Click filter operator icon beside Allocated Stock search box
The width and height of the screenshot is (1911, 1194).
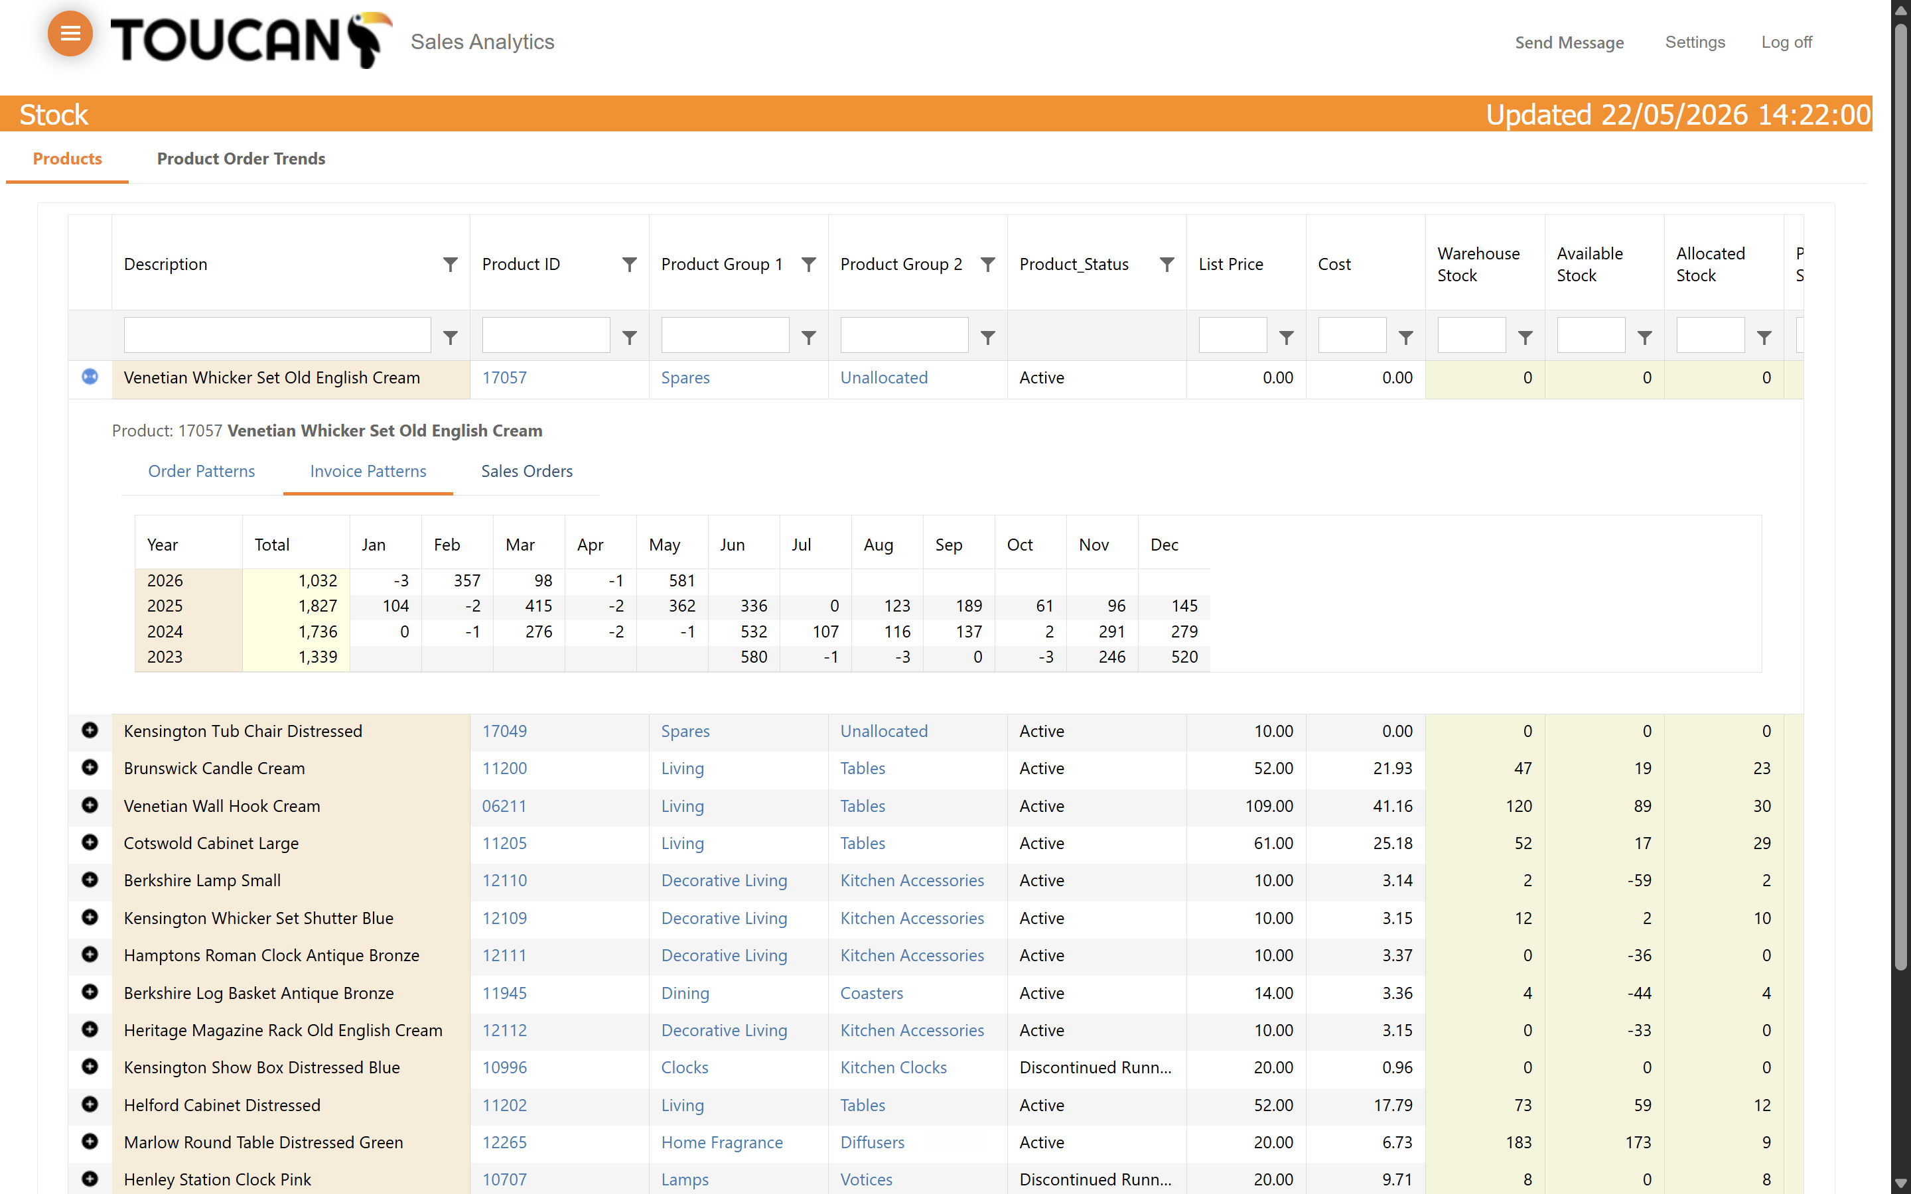tap(1764, 337)
